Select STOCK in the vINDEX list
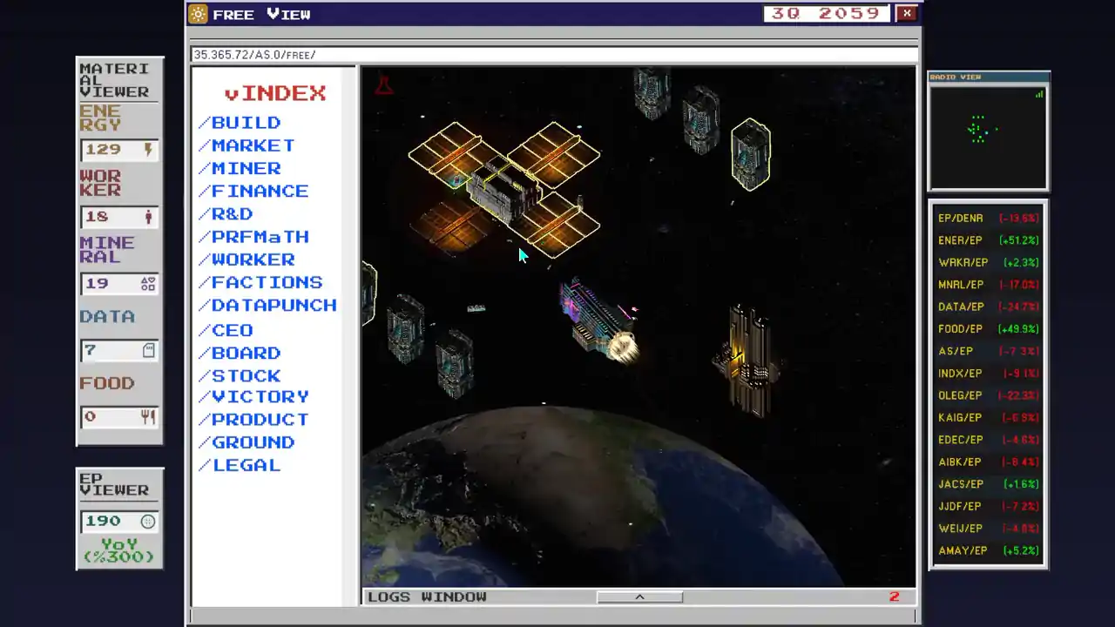Screen dimensions: 1115x627 coord(240,375)
